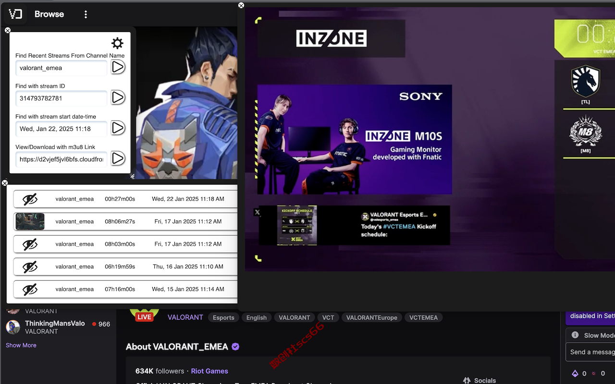
Task: Select the Wed, 15 Jan 2025 11:14 AM stream
Action: click(x=125, y=289)
